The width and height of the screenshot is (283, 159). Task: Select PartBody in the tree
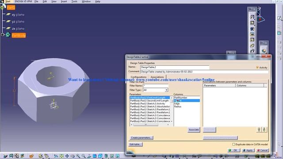coord(19,35)
